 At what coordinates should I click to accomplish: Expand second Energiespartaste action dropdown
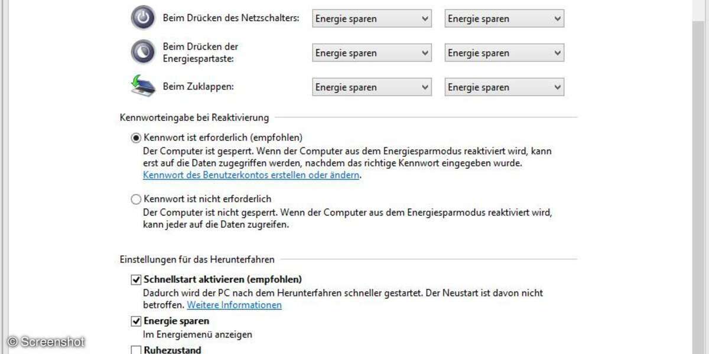[504, 53]
